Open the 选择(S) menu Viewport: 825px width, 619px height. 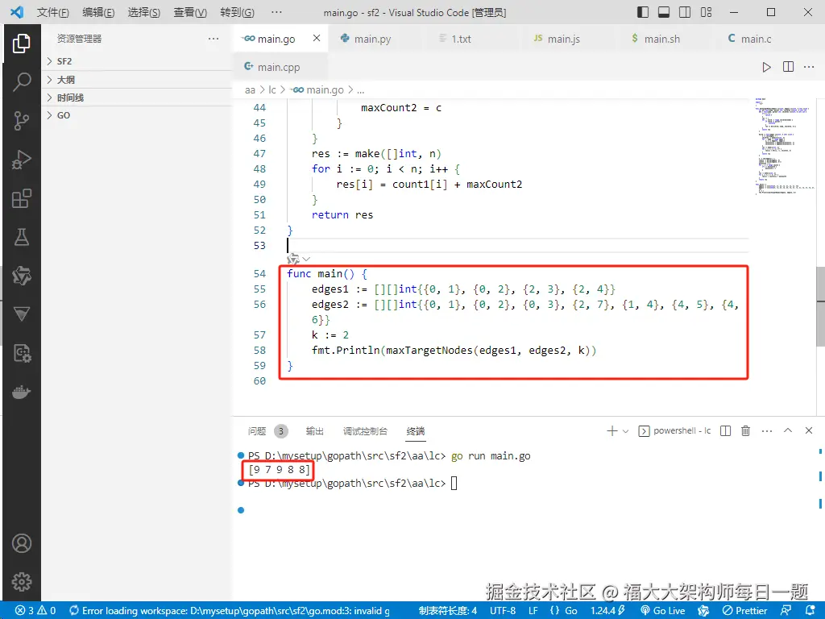(x=144, y=12)
